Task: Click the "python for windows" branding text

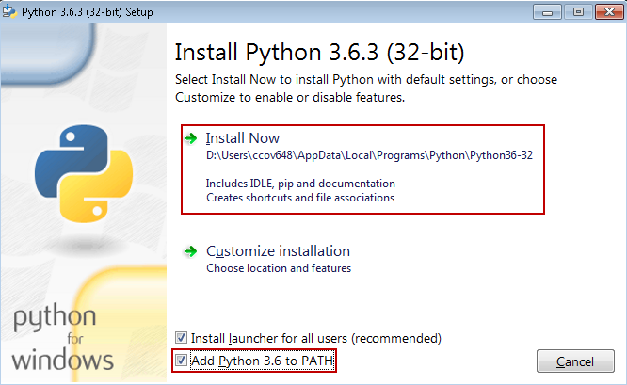Action: point(63,337)
